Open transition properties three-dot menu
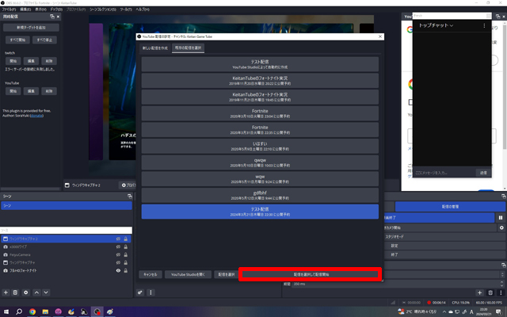The height and width of the screenshot is (317, 507). tap(501, 292)
